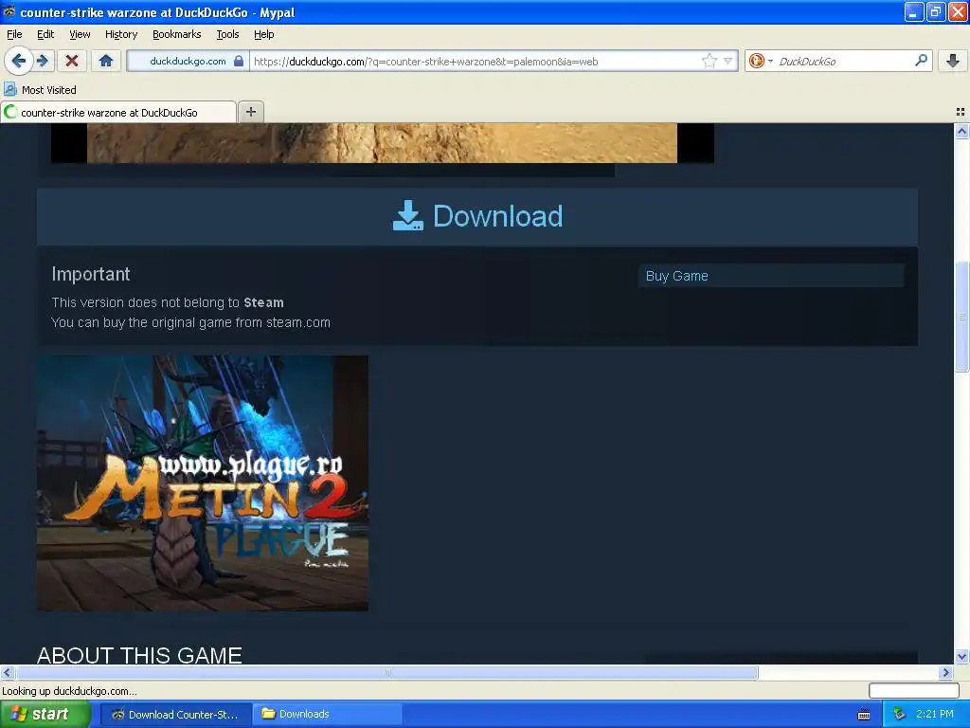Switch to Download Counter-St... taskbar window
970x728 pixels.
click(x=175, y=715)
